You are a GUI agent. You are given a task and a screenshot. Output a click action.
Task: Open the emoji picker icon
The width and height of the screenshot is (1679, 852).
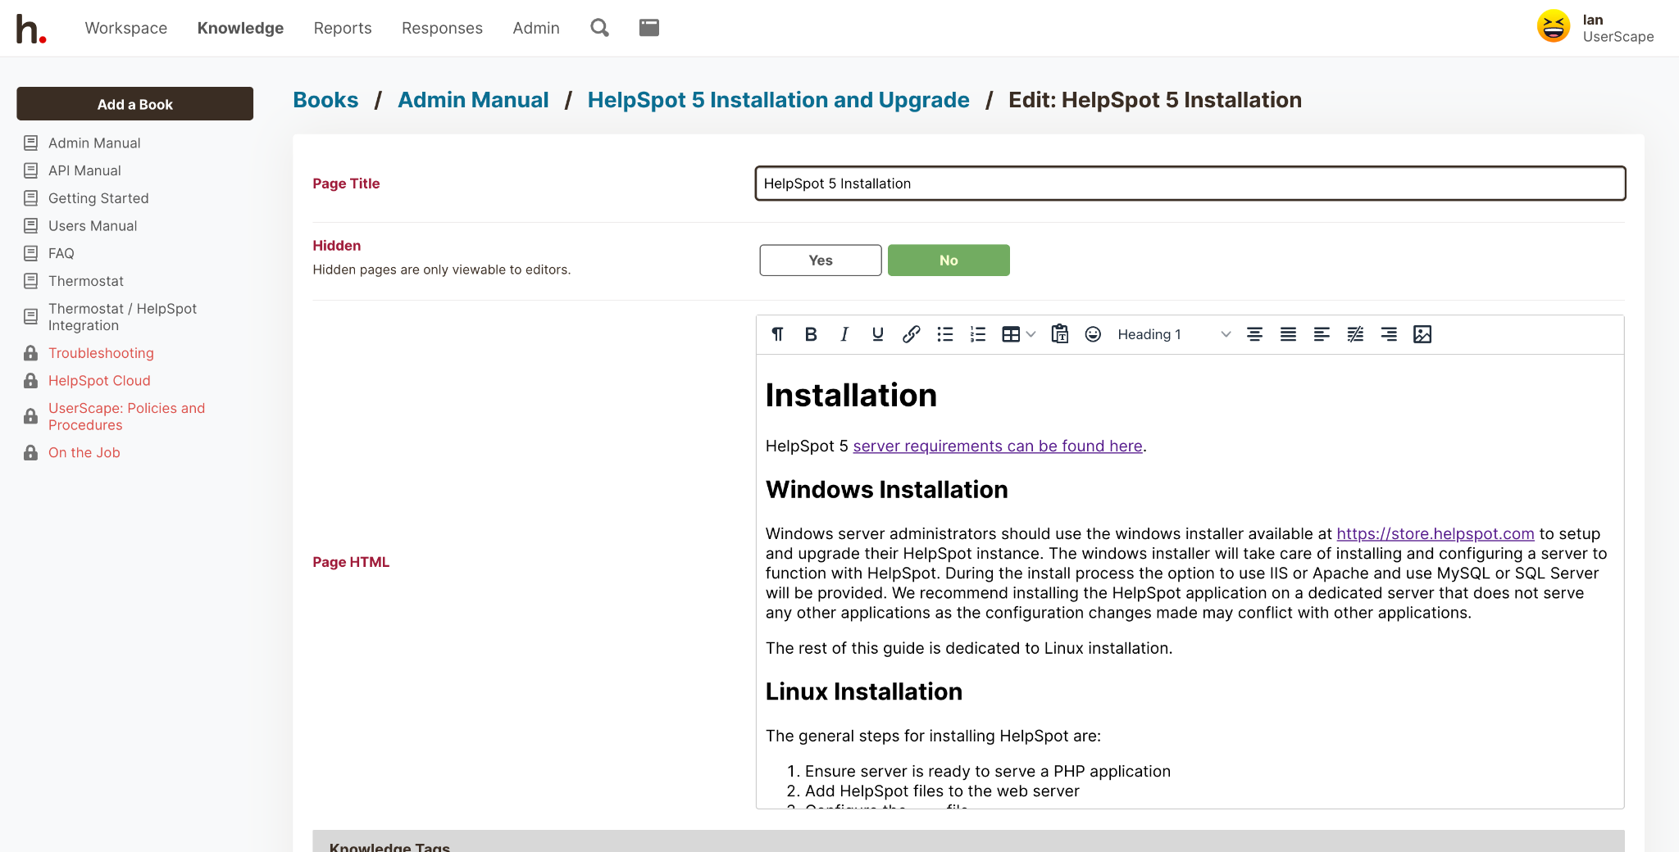[x=1093, y=334]
